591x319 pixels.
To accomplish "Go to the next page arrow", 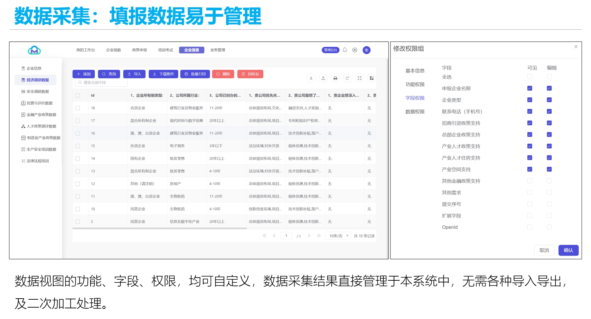I will (x=309, y=236).
